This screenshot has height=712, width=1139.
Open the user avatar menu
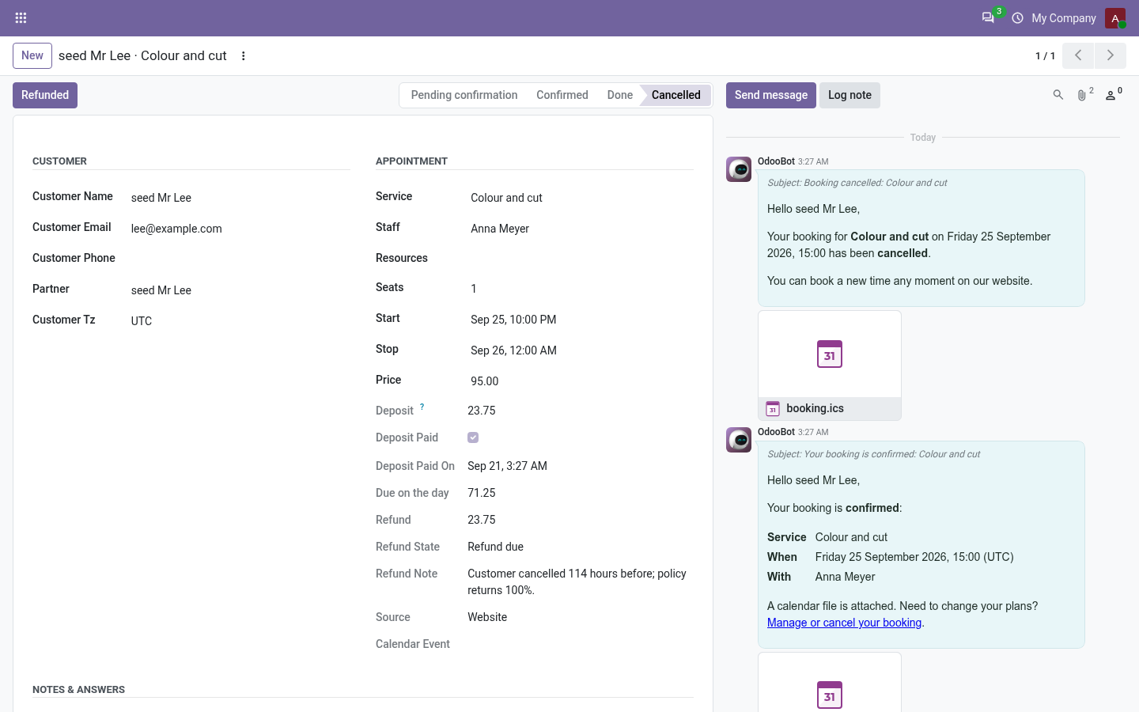pos(1115,17)
